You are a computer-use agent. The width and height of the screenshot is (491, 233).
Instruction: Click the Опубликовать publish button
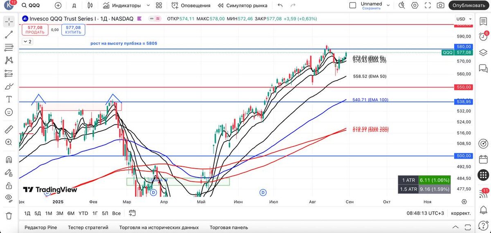pyautogui.click(x=469, y=6)
